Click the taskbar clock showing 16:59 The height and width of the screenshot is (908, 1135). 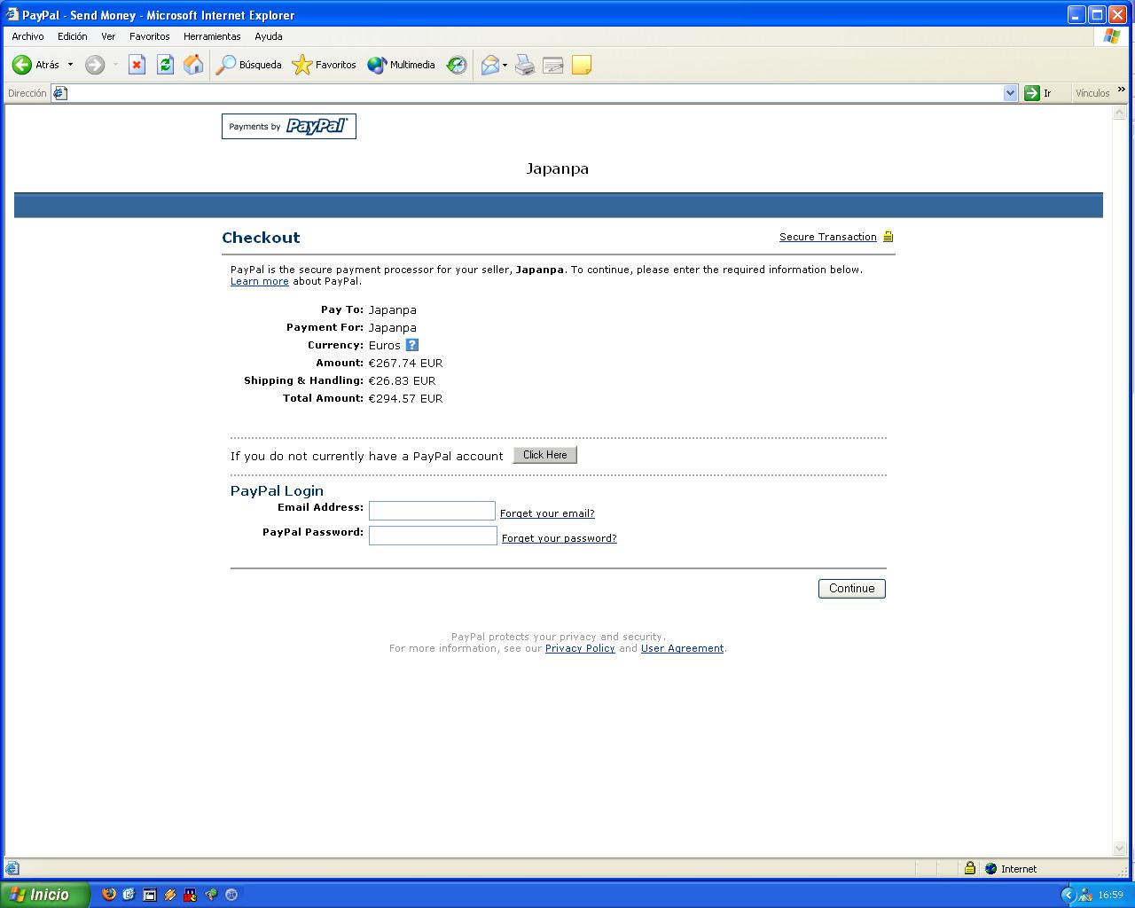(x=1110, y=896)
